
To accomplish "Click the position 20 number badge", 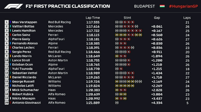I will tap(7, 102).
